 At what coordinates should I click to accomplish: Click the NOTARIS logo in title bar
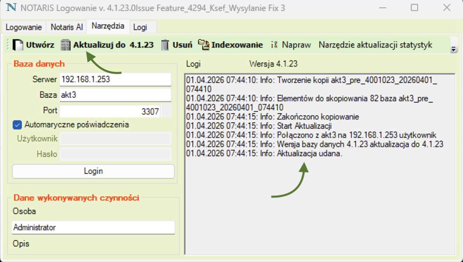click(12, 8)
